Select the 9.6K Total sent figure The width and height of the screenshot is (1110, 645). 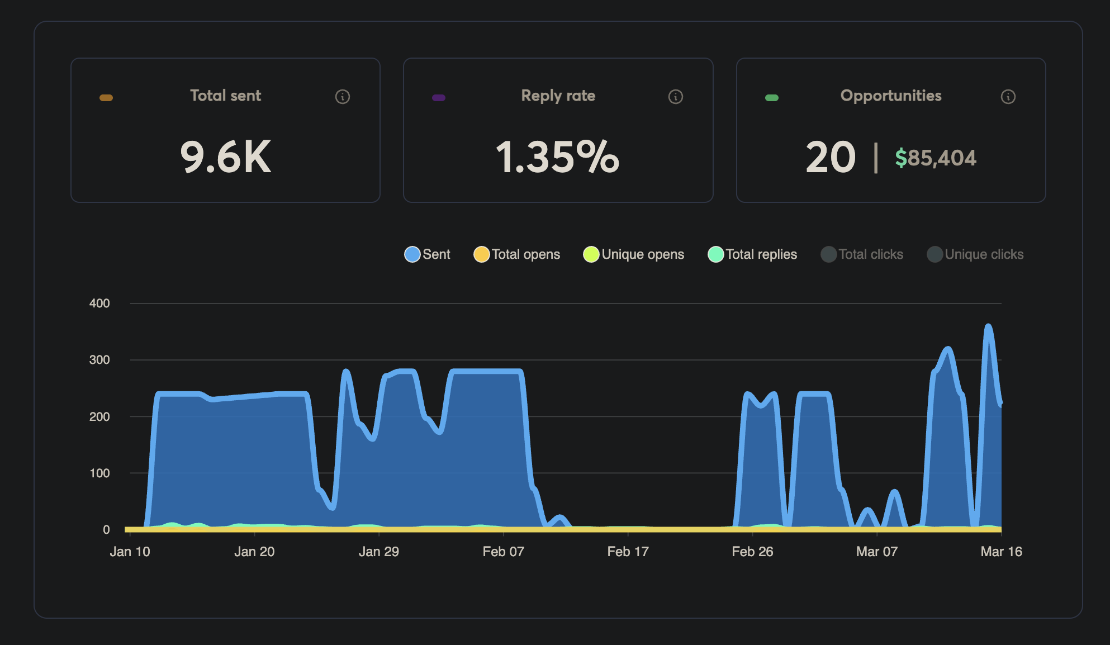pos(225,158)
